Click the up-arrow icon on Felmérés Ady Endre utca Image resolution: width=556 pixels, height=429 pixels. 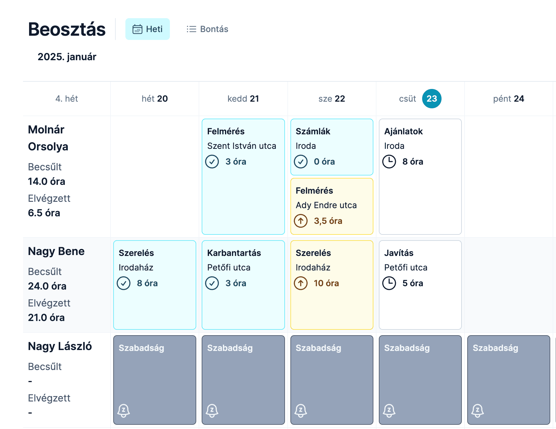point(300,221)
